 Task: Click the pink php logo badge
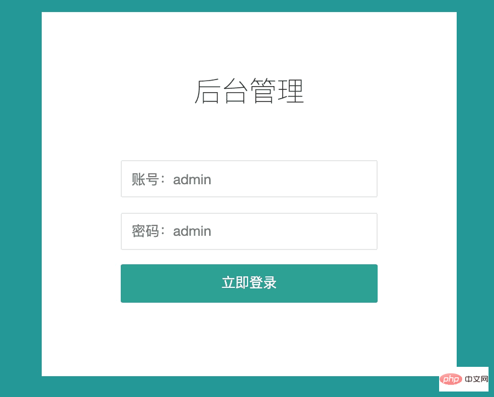coord(451,379)
